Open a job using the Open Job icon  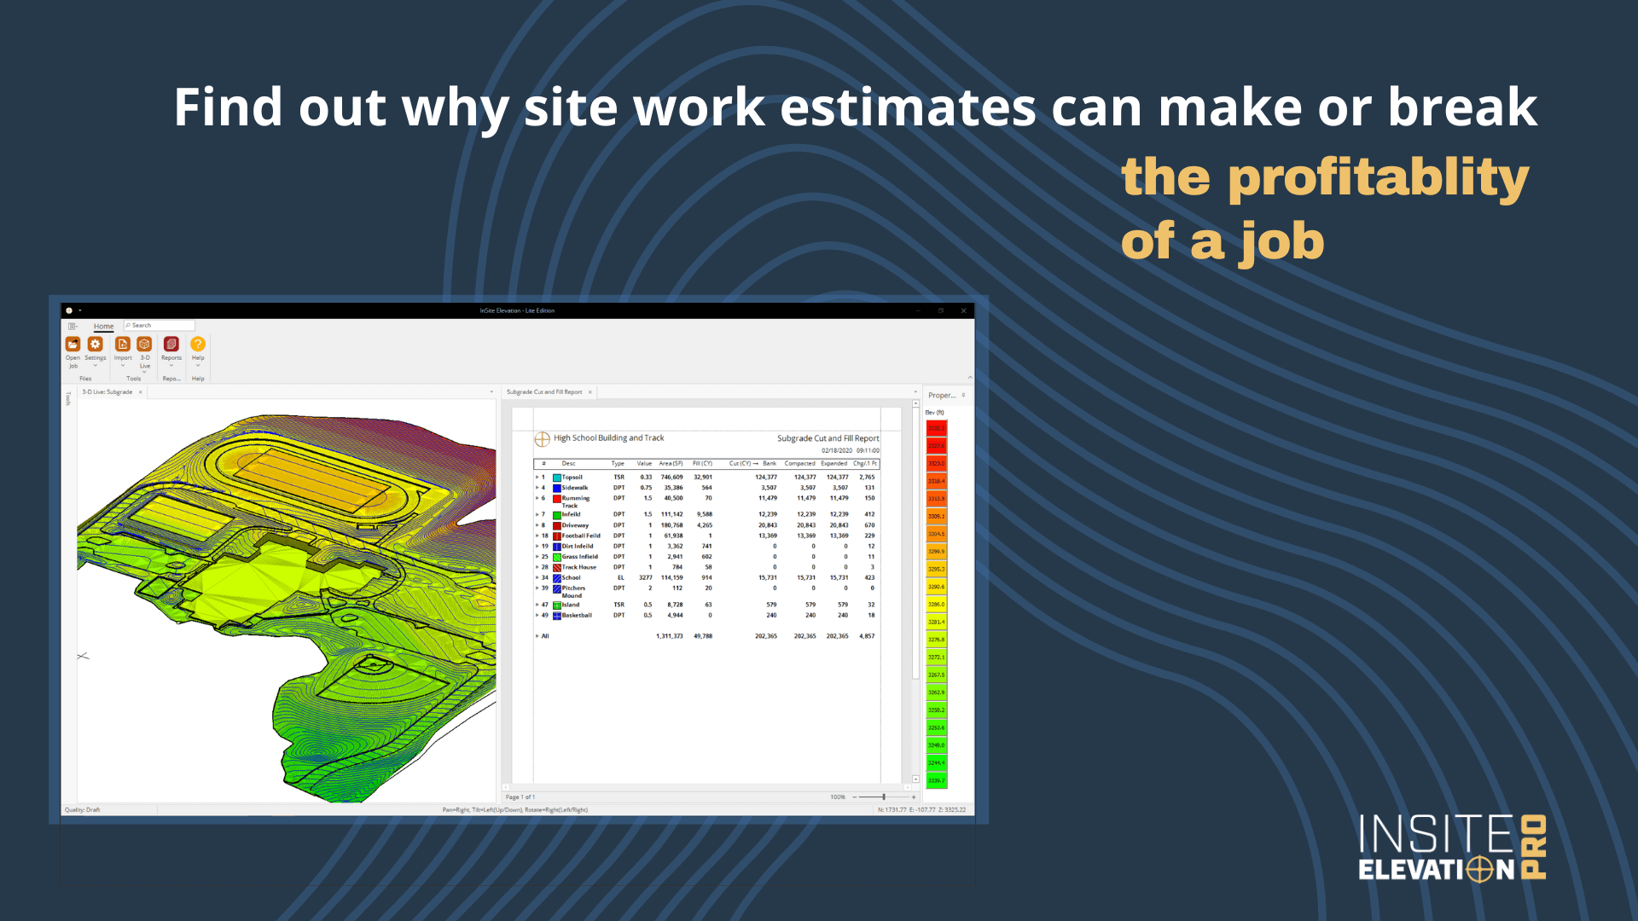pyautogui.click(x=73, y=345)
